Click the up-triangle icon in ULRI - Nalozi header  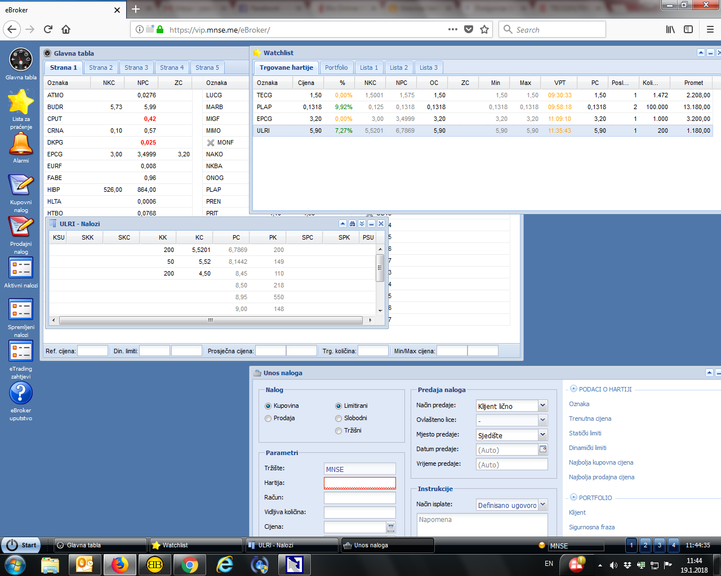click(x=342, y=224)
